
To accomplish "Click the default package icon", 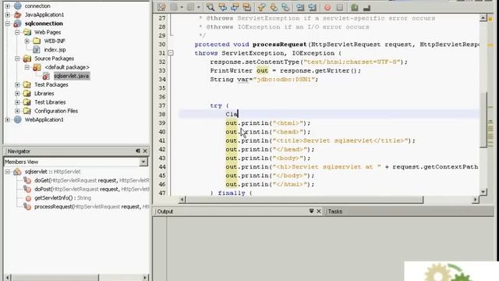I will point(37,67).
